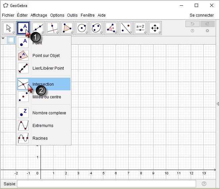
Task: Select the Polygon tool
Action: [x=67, y=28]
